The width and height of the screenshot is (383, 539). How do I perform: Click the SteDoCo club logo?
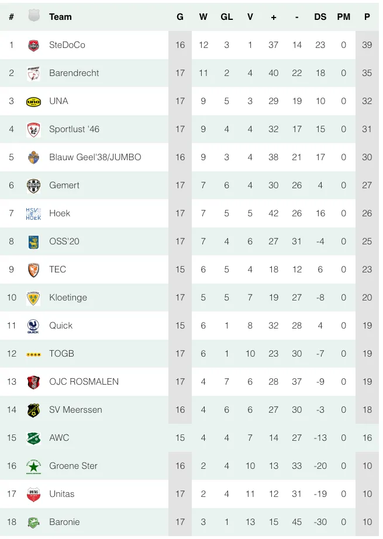click(34, 45)
